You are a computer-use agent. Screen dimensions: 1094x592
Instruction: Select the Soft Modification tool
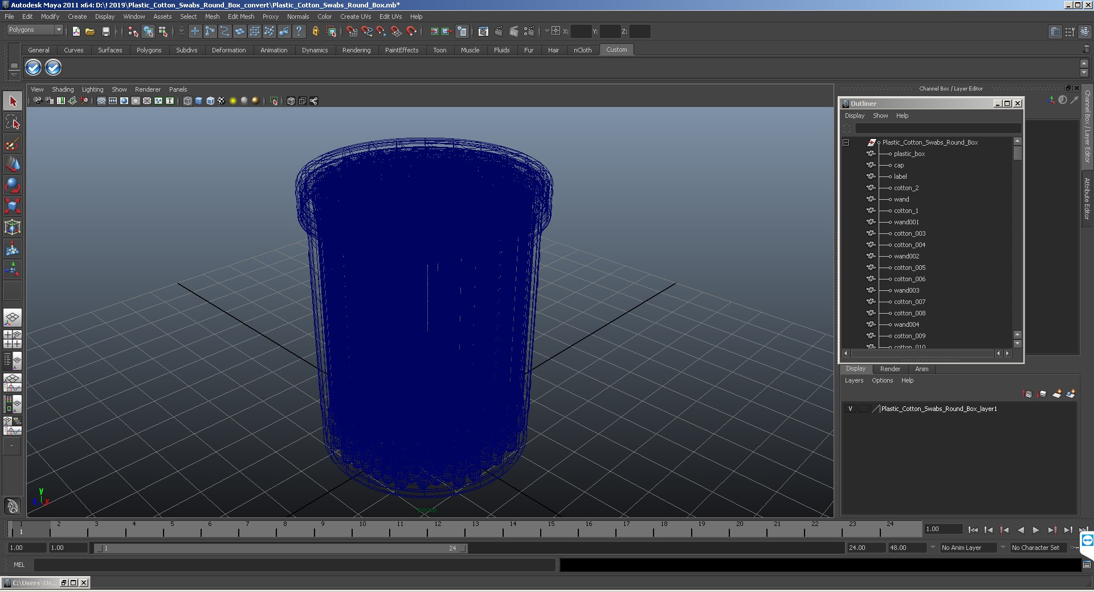click(13, 248)
